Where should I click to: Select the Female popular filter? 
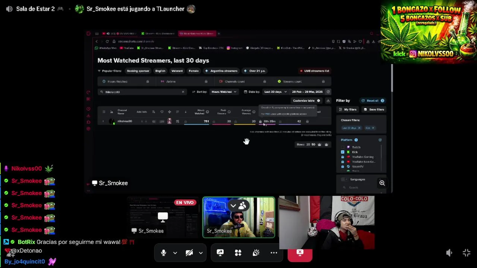pos(193,71)
